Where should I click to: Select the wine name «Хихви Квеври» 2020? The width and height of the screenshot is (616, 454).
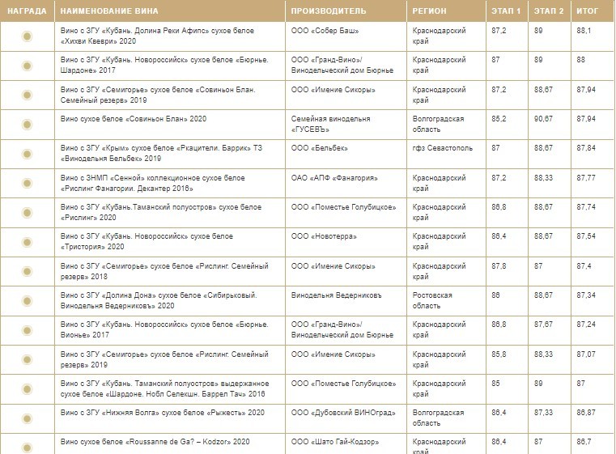157,36
